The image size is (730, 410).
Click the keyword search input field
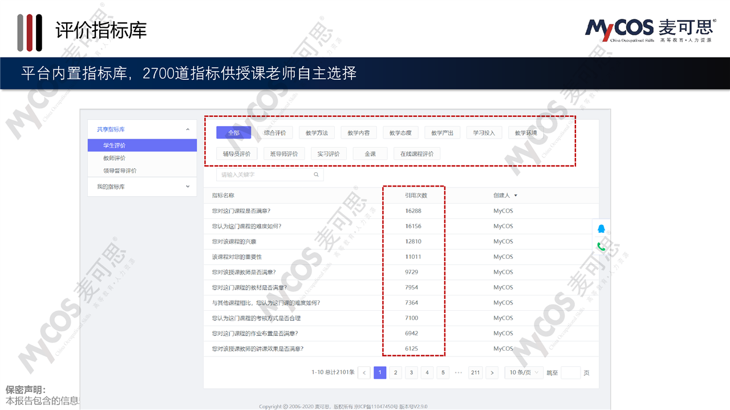[265, 174]
